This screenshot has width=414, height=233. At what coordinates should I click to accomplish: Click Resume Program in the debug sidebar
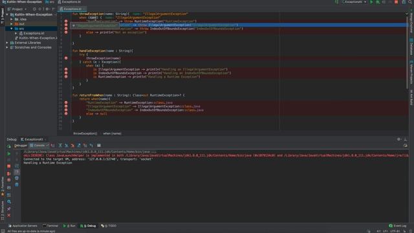8,153
